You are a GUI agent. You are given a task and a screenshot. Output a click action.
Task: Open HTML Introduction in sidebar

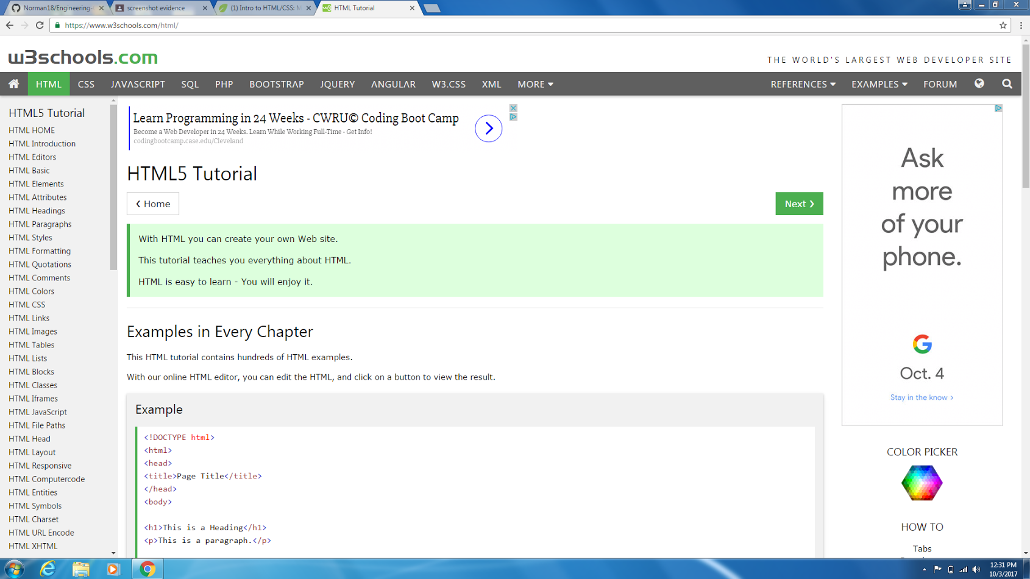coord(42,144)
